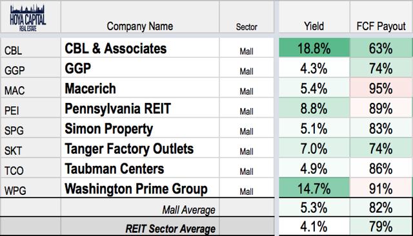Click the Washington Prime Group cell

coord(140,188)
